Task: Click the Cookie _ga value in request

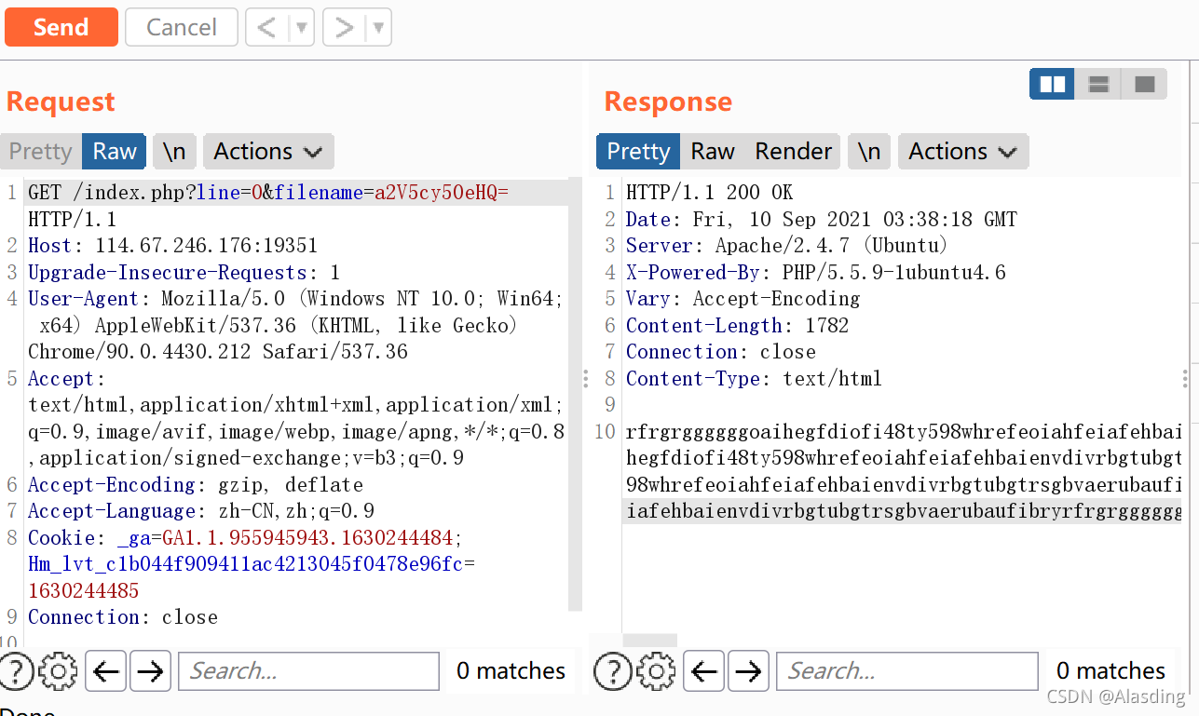Action: click(307, 538)
